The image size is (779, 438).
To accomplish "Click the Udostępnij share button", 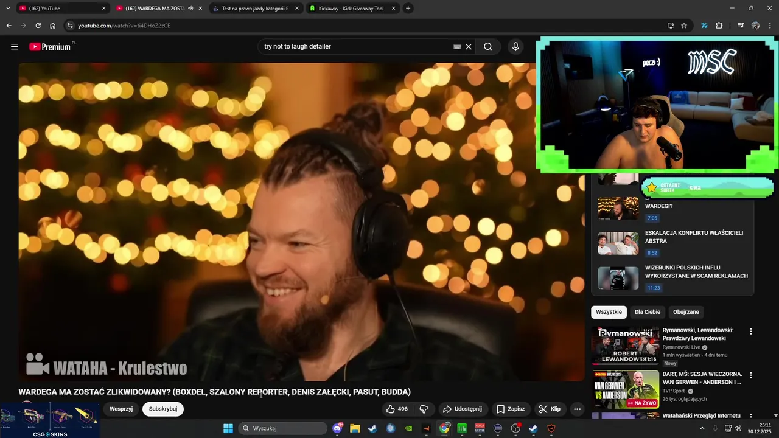I will 463,409.
